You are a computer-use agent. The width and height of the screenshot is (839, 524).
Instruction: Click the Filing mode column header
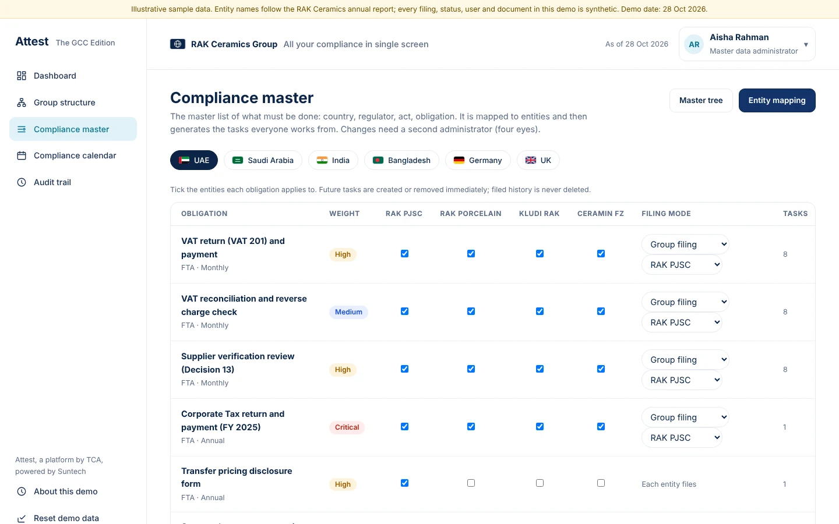tap(666, 214)
